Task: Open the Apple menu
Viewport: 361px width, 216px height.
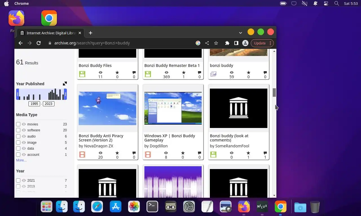Action: click(6, 3)
